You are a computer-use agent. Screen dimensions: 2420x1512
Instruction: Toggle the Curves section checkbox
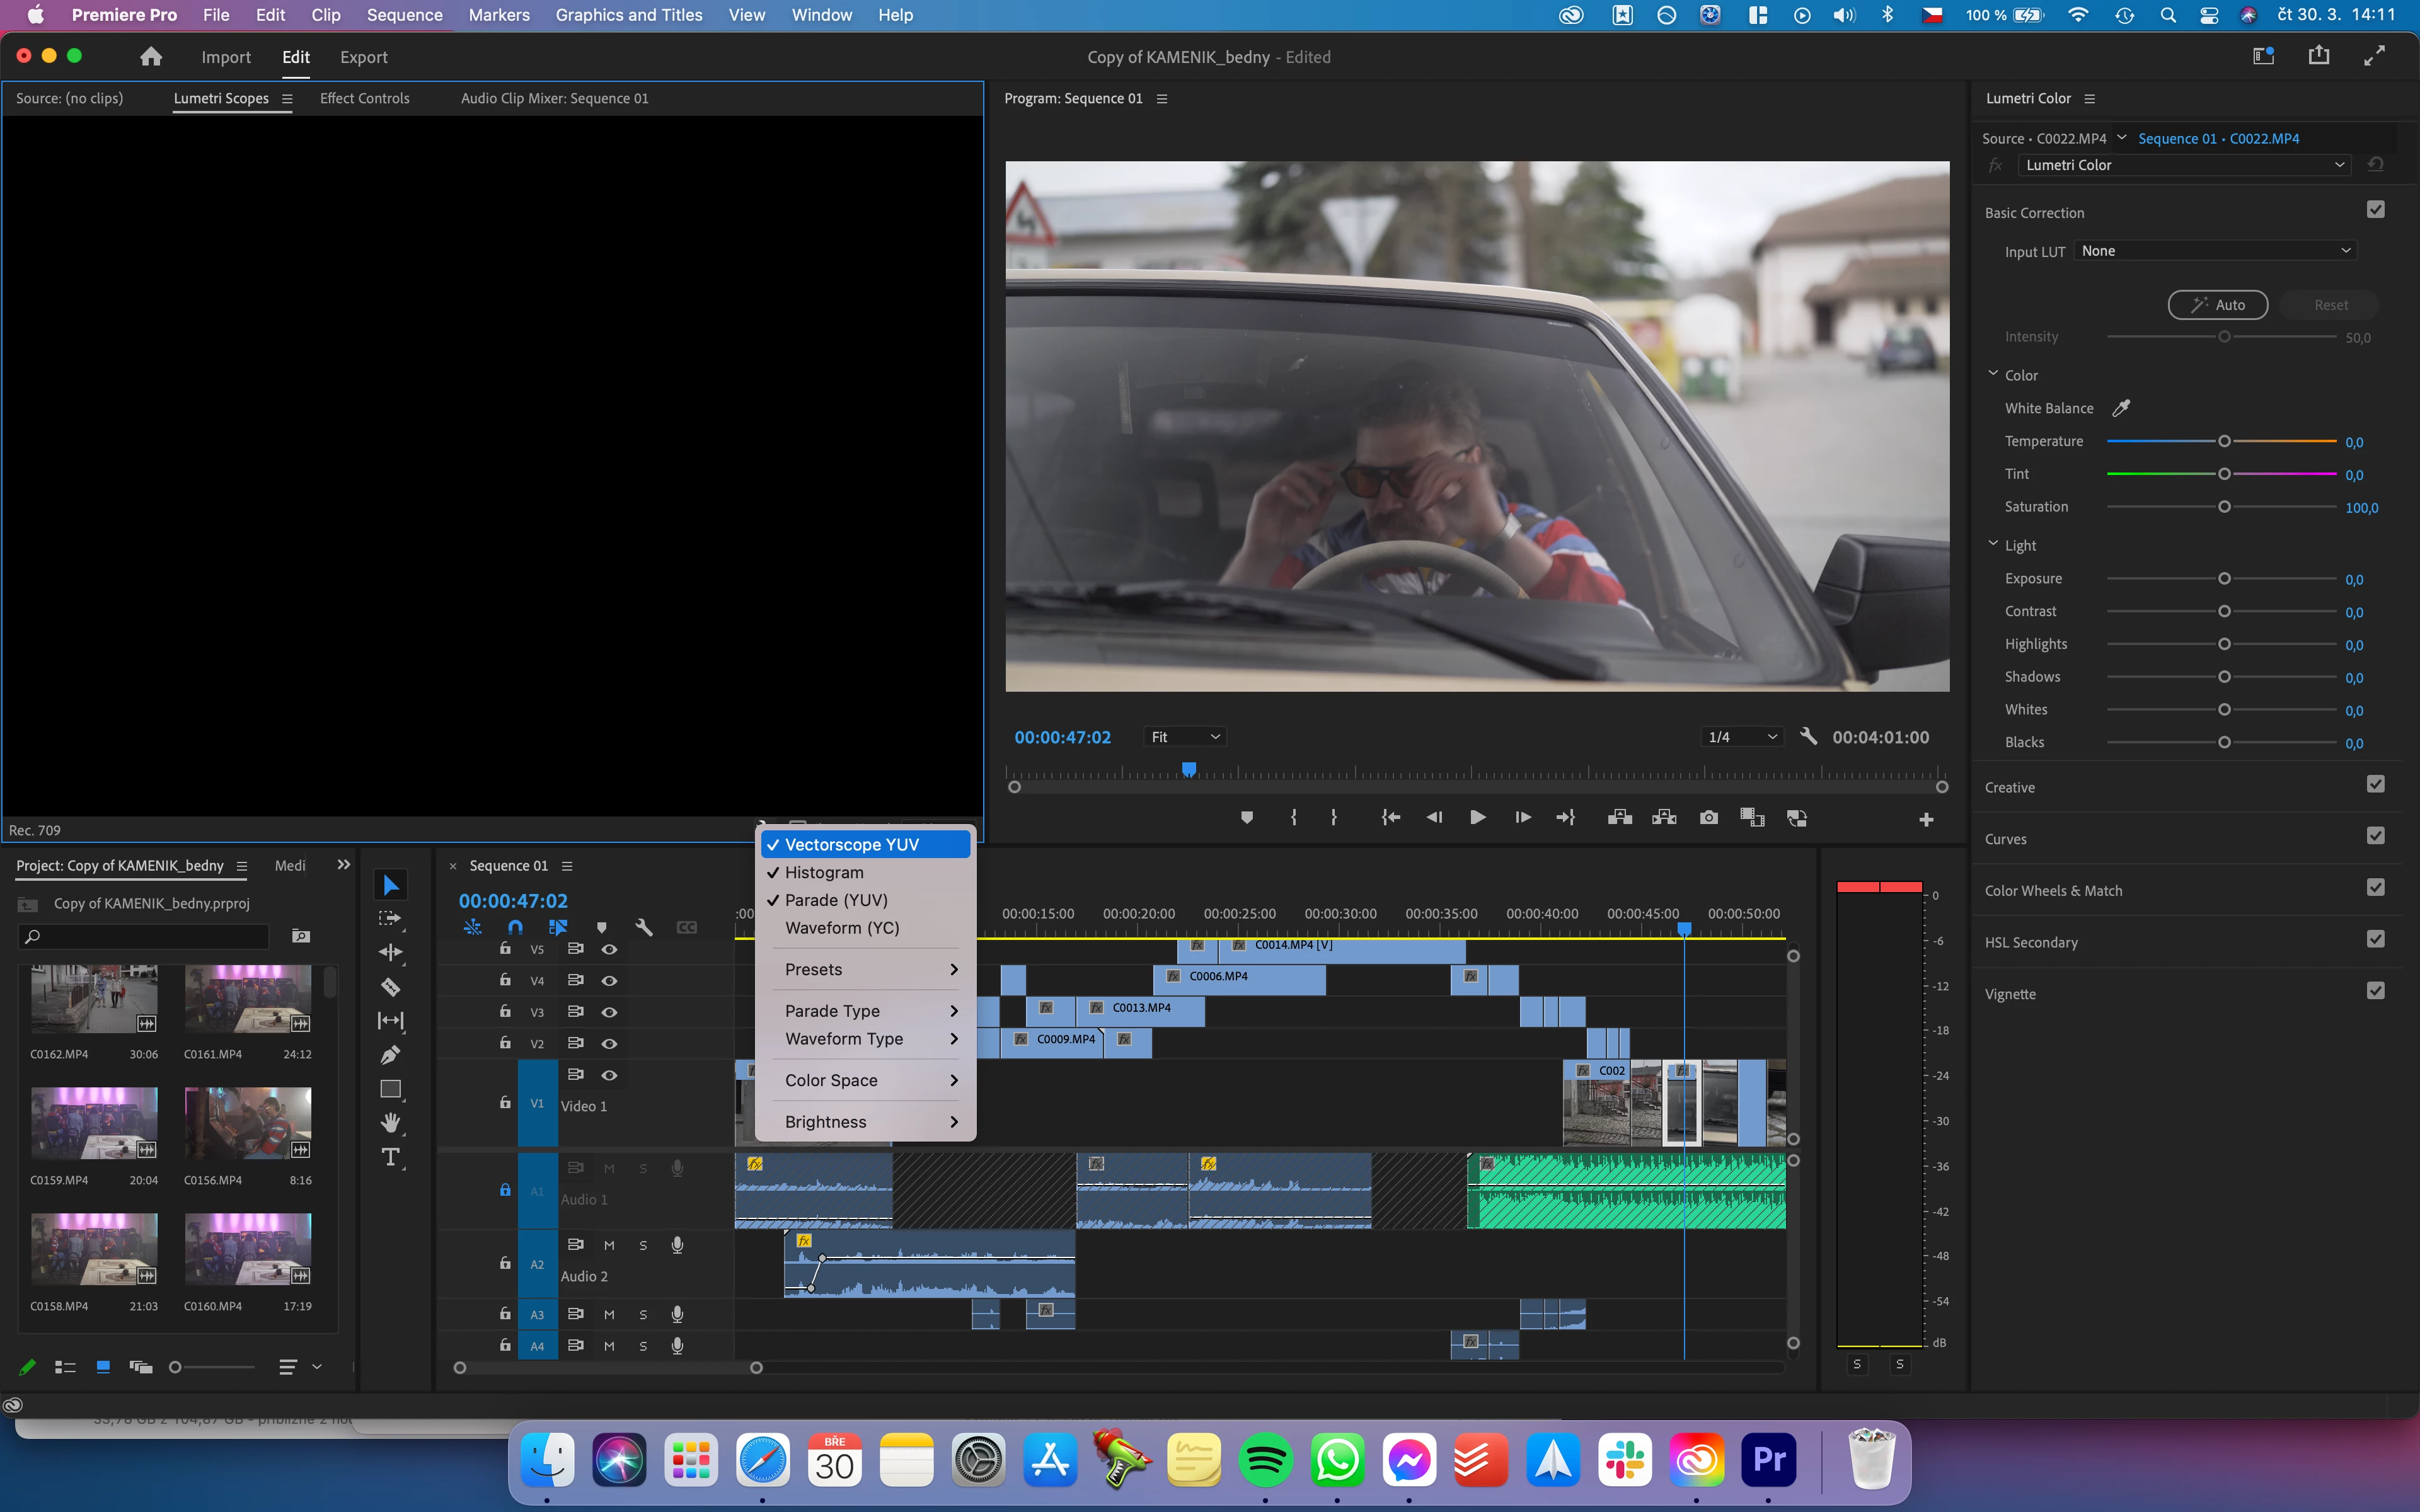point(2376,836)
